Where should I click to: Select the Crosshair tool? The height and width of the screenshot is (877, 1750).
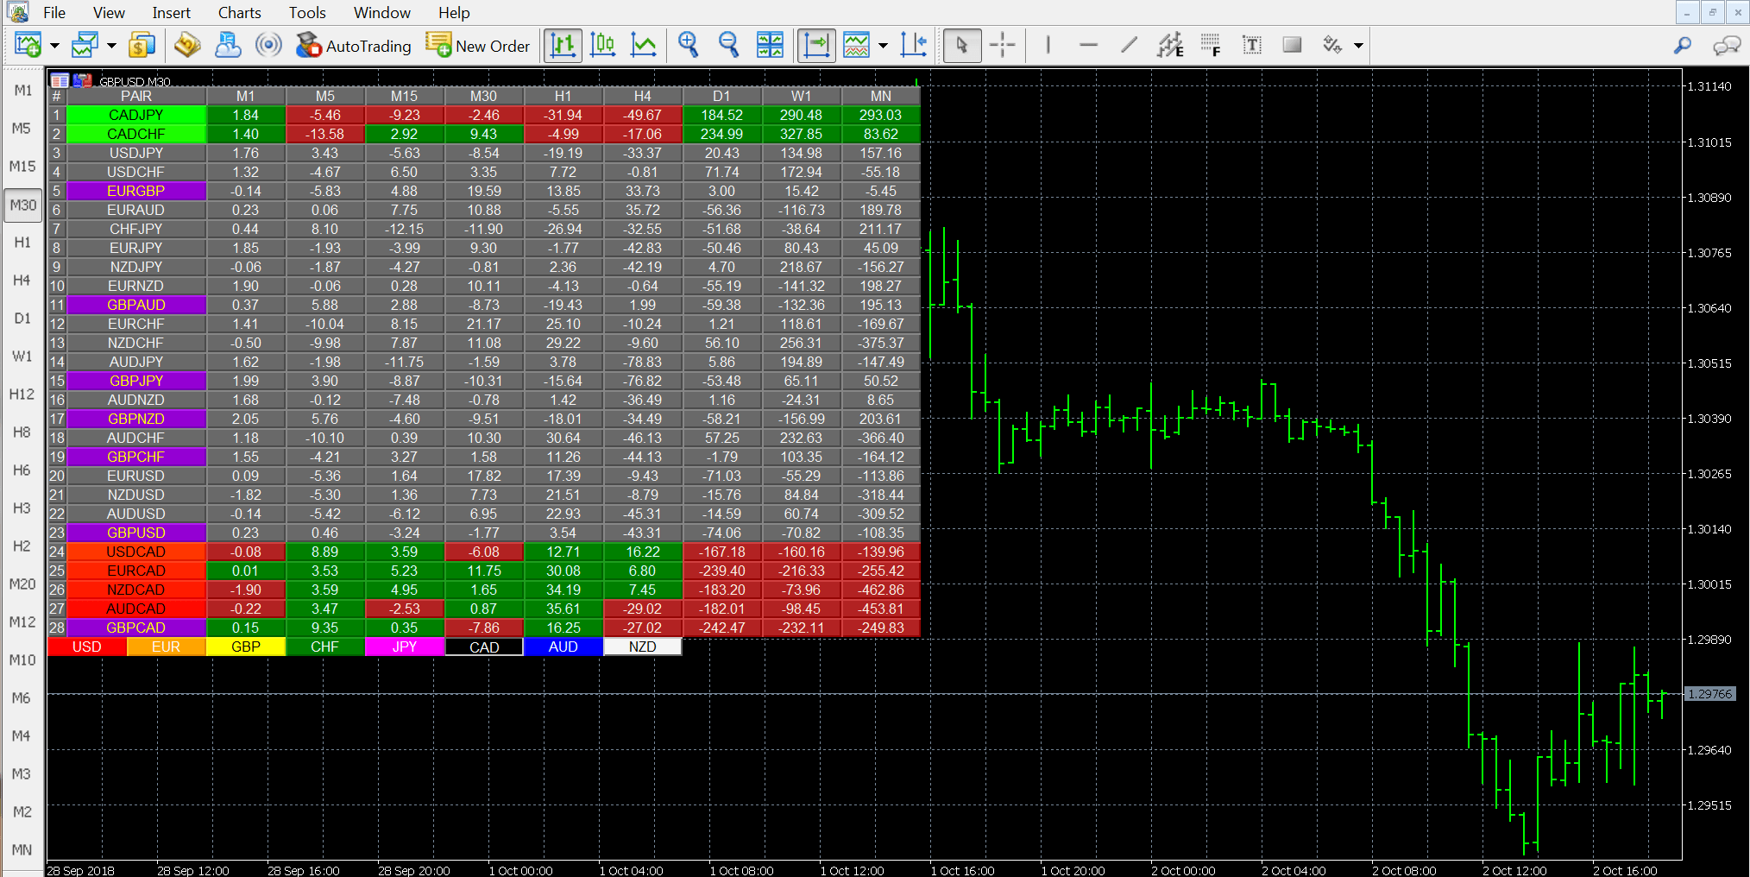point(1003,45)
